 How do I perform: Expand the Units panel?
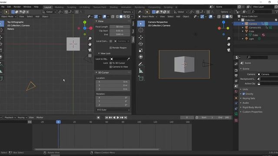(245, 89)
